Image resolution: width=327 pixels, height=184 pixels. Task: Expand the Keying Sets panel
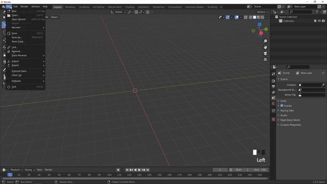287,110
